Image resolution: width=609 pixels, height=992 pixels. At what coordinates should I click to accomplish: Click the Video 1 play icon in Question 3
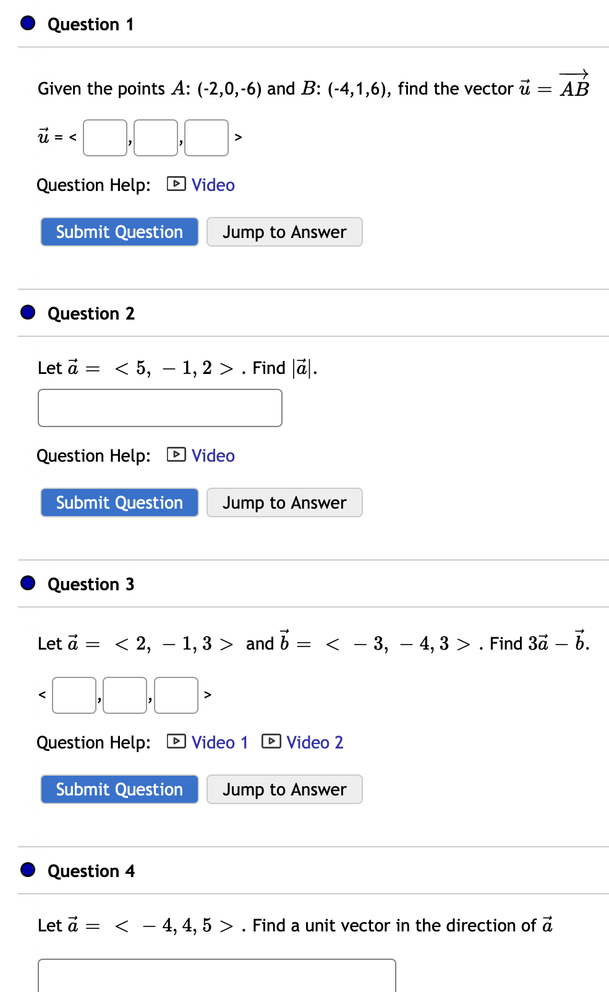[176, 741]
